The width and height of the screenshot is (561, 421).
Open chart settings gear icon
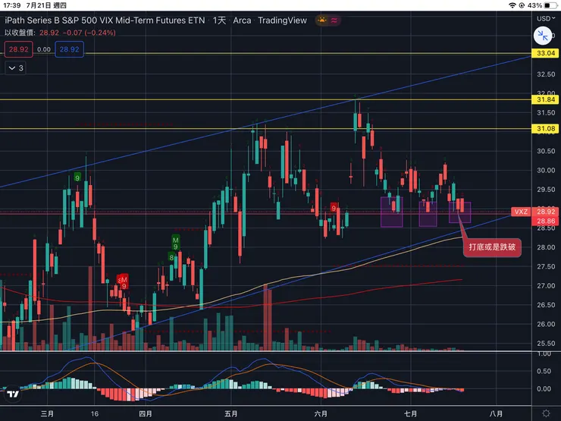tap(546, 413)
